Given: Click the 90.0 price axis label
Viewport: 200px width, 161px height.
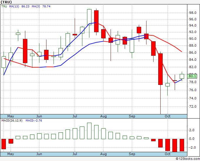Looking at the screenshot, I should pyautogui.click(x=193, y=39).
